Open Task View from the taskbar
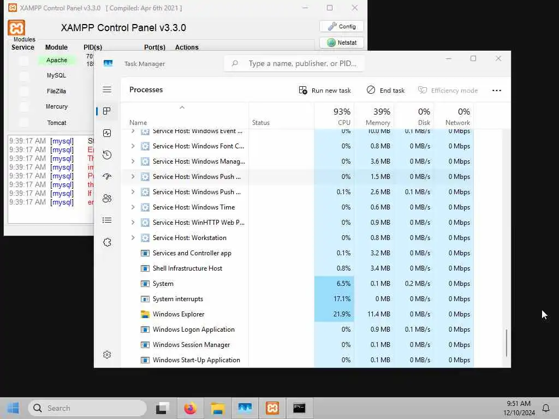The height and width of the screenshot is (419, 559). pyautogui.click(x=163, y=408)
